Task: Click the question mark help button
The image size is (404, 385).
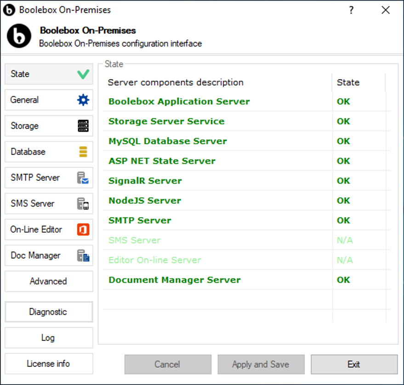Action: click(x=351, y=10)
